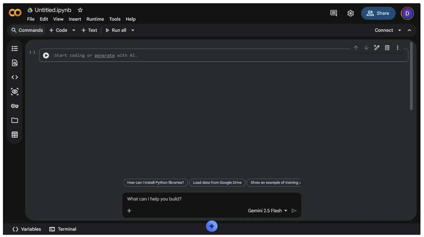Click the What can I help you build field
Image resolution: width=424 pixels, height=237 pixels.
tap(212, 199)
